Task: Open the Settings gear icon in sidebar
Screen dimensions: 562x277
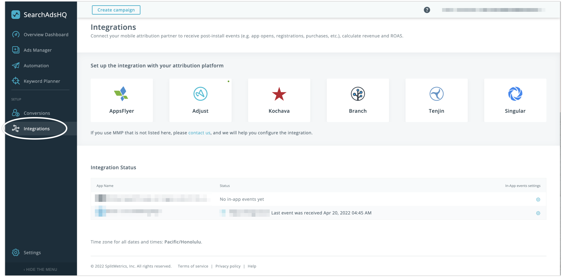Action: coord(16,252)
